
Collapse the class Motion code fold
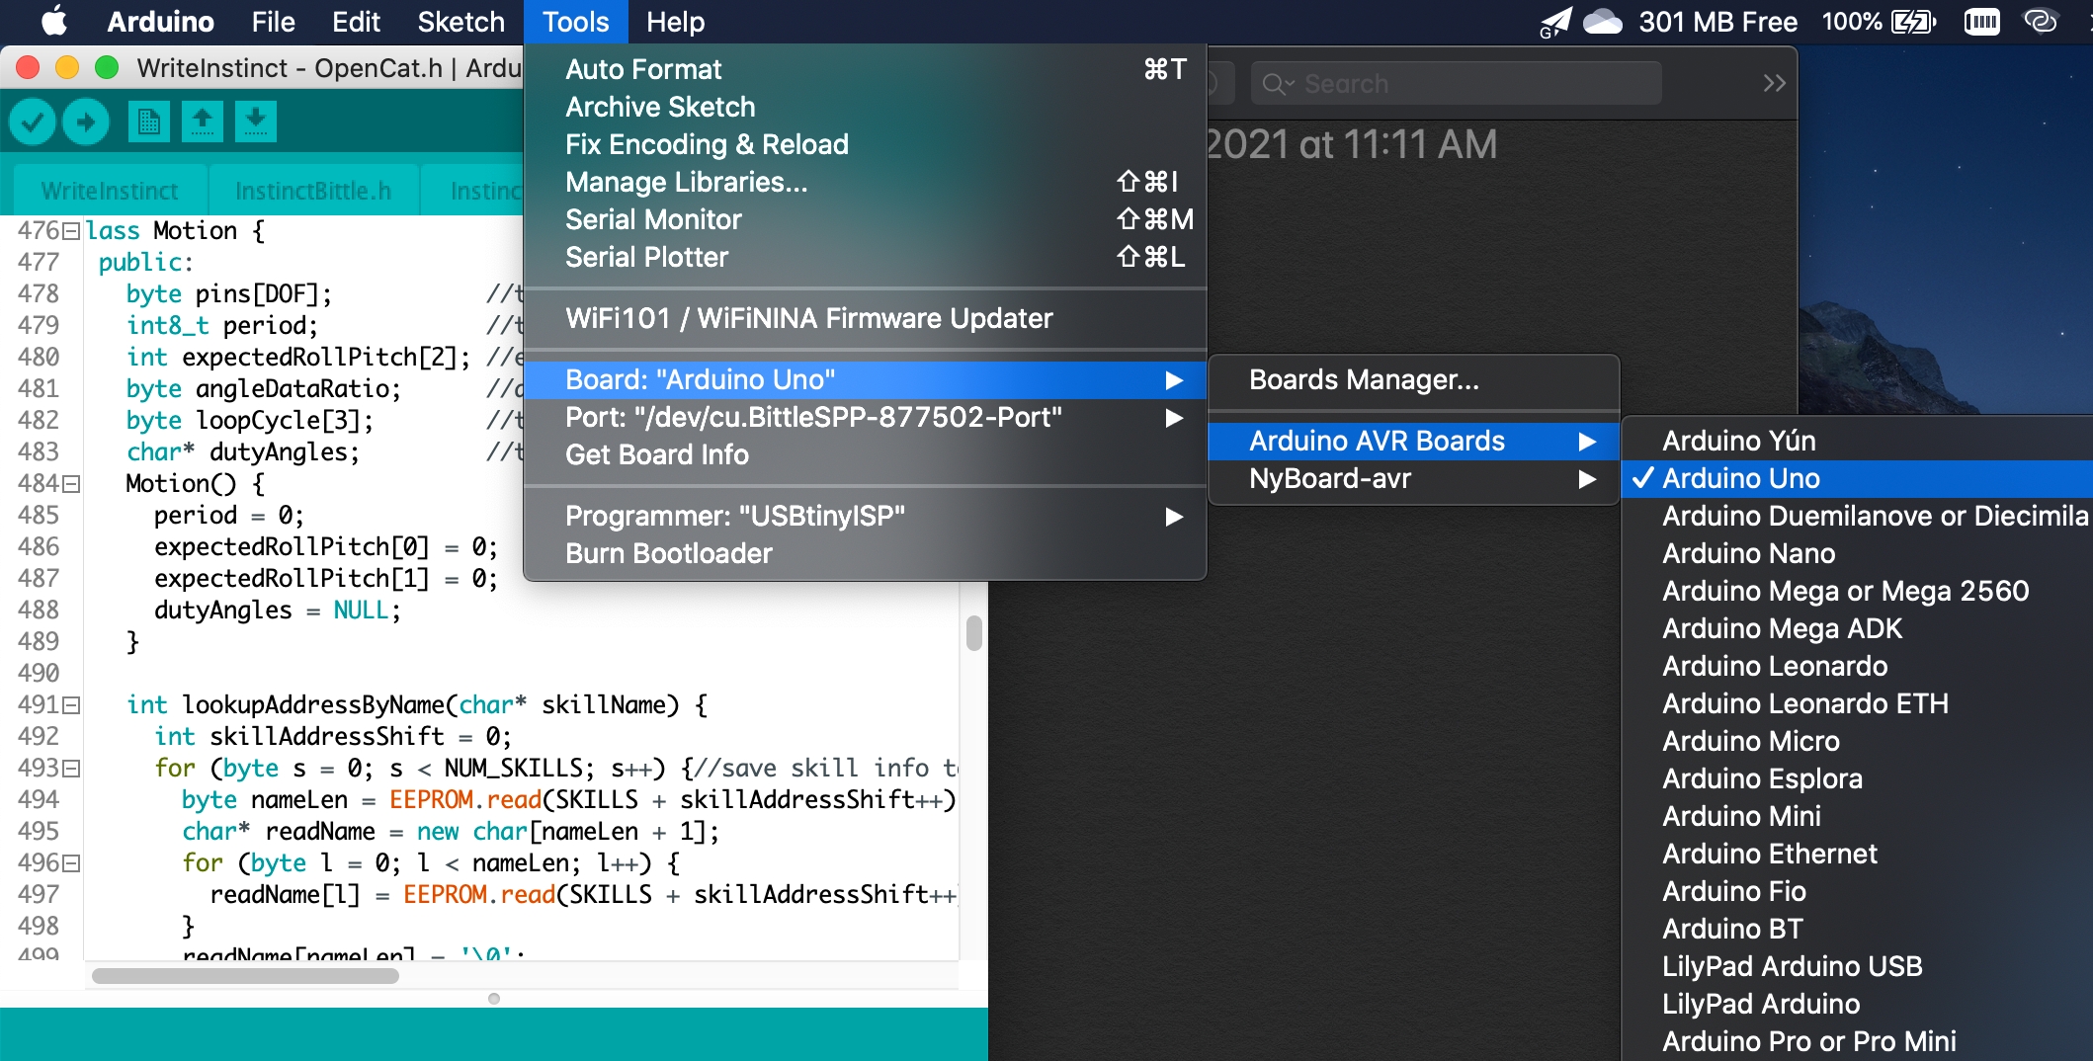point(71,231)
